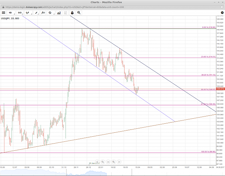The width and height of the screenshot is (225, 176).
Task: Click the 19.03 date label on time axis
Action: coord(125,167)
